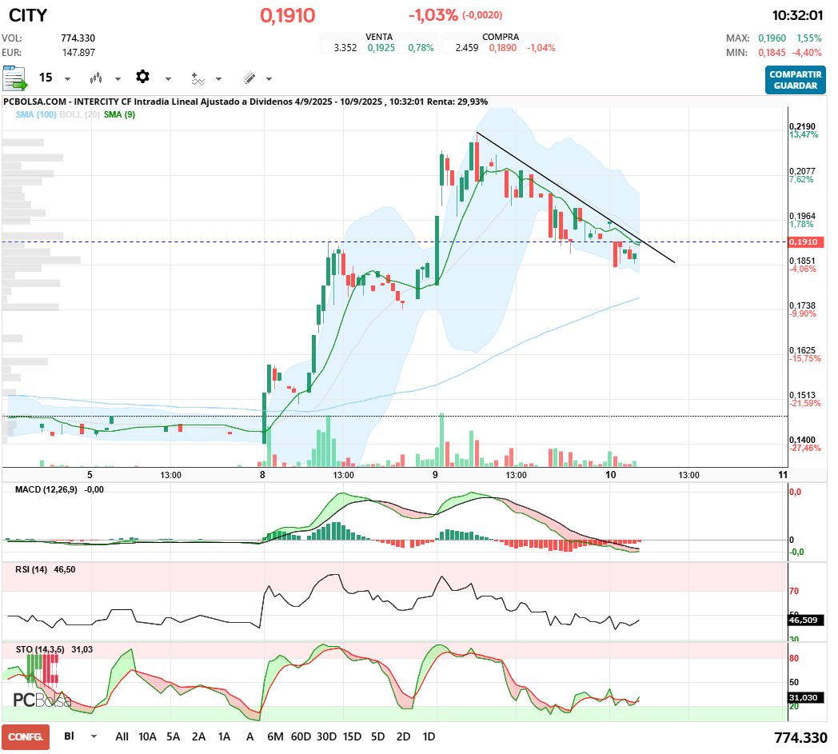Click the VOL value 774.330 in header
The width and height of the screenshot is (838, 754).
[78, 38]
